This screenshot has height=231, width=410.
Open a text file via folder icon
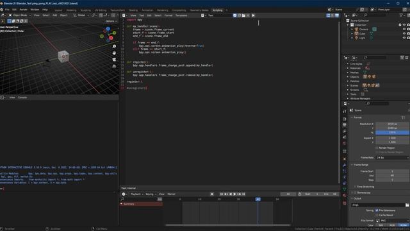pos(243,15)
